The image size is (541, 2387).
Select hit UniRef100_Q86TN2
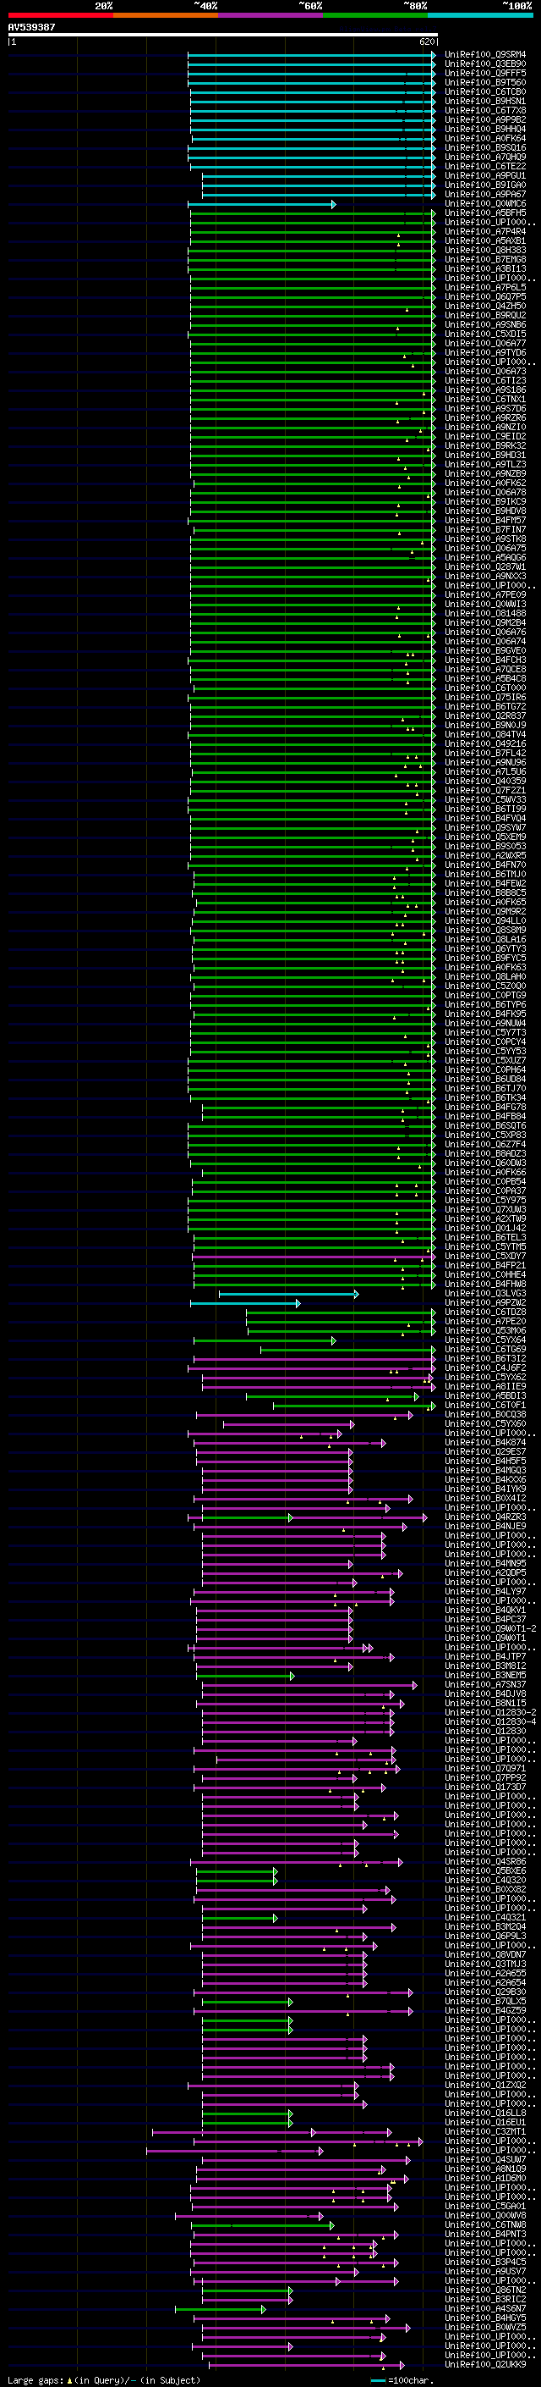485,2290
